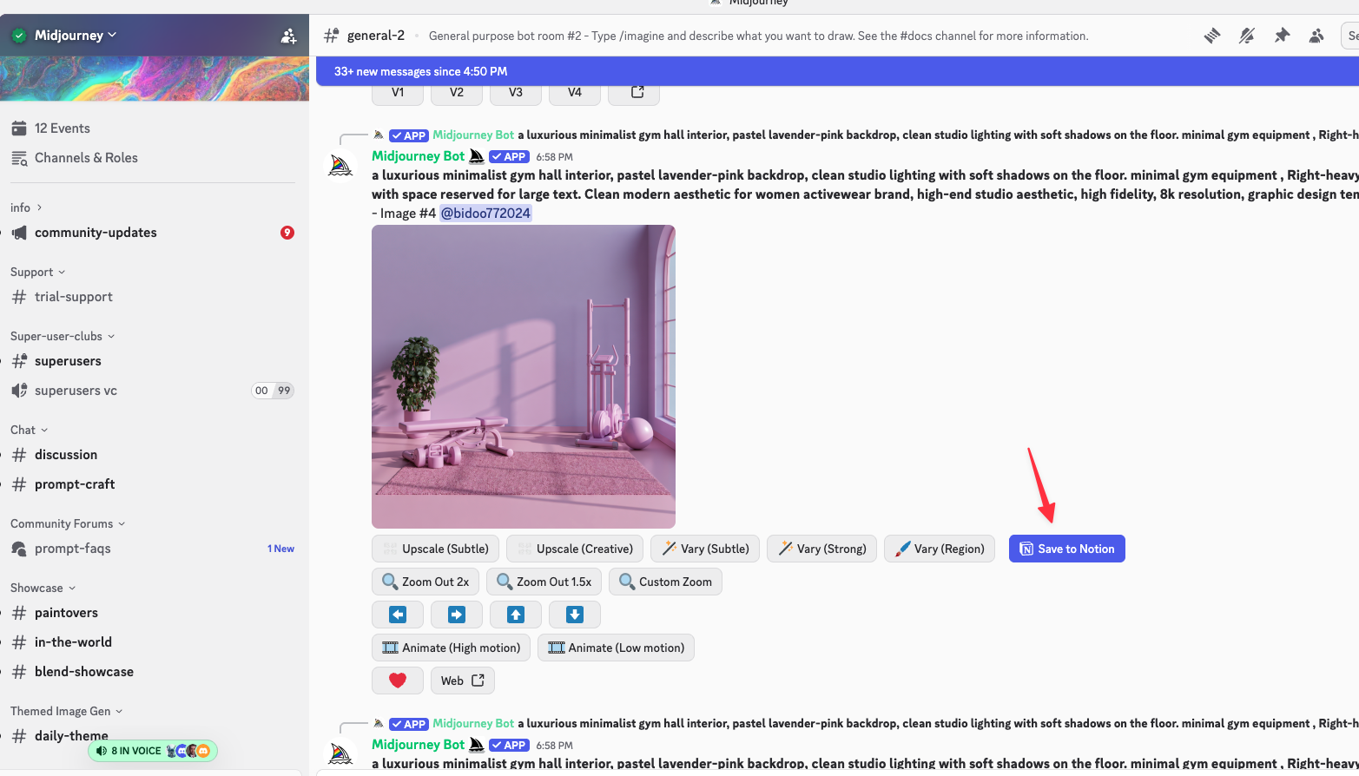Image resolution: width=1359 pixels, height=776 pixels.
Task: Click Upscale (Subtle) button
Action: (x=435, y=549)
